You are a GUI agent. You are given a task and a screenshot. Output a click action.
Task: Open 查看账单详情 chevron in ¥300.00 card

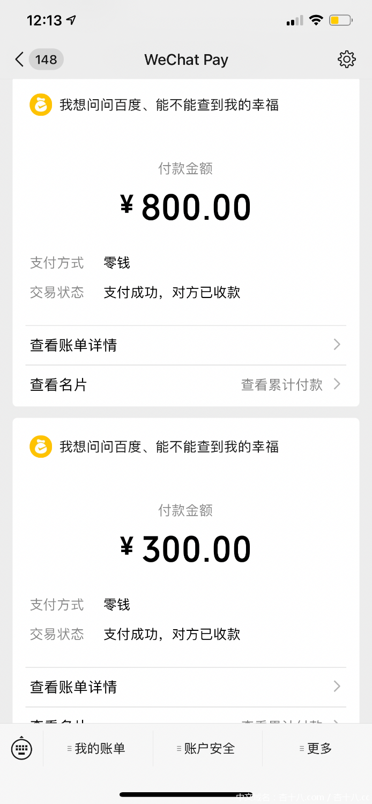[337, 687]
